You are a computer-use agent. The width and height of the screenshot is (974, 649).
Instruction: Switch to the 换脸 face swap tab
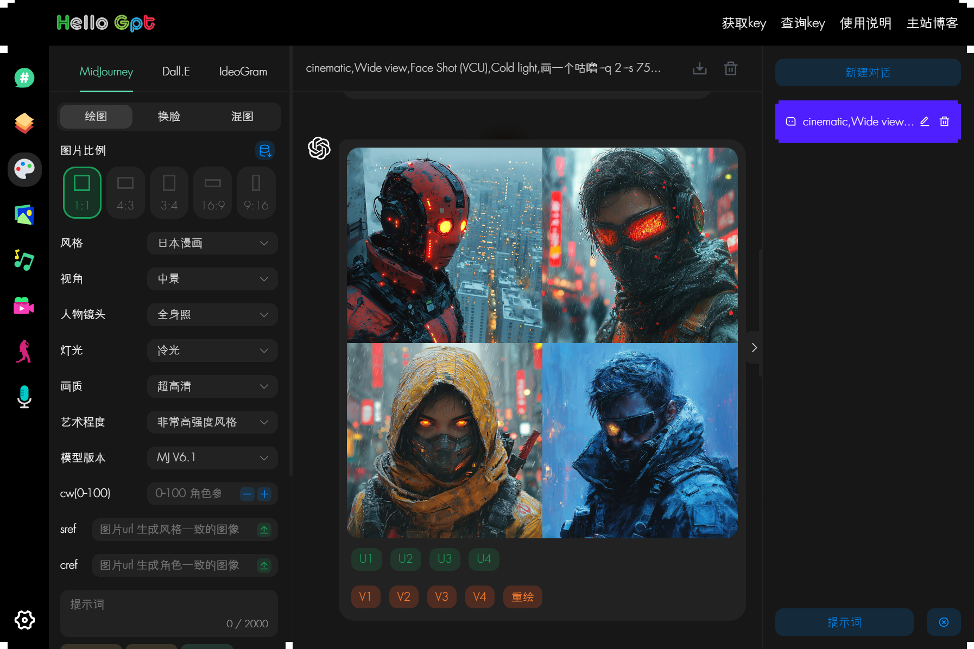click(169, 117)
